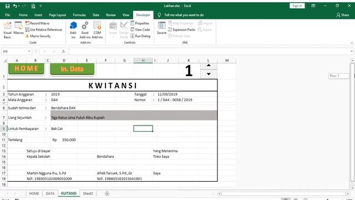
Task: Select row 11 header
Action: click(x=4, y=140)
